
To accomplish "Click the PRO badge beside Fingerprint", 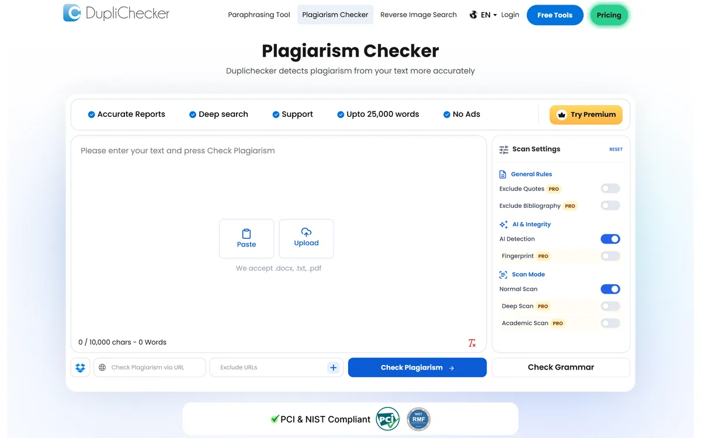I will 543,256.
